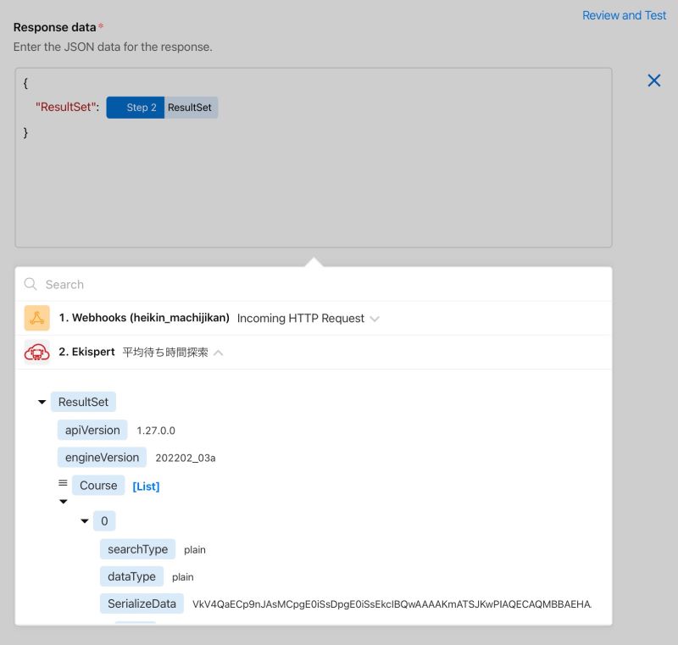Click the search magnifier icon
The image size is (678, 645).
(x=31, y=284)
